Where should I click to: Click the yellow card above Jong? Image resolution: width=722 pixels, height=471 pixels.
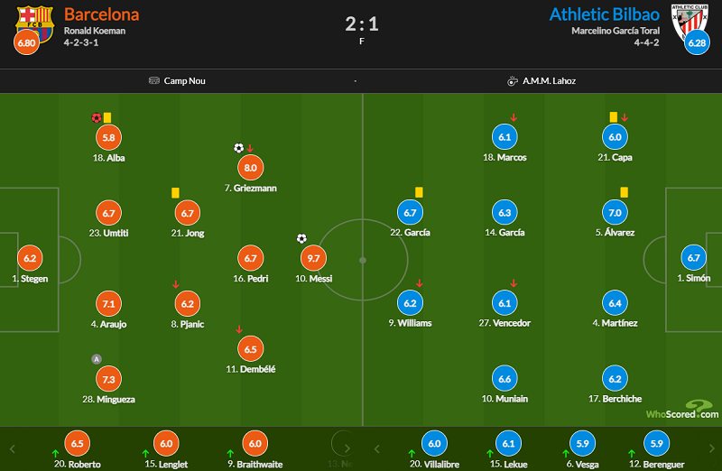(175, 192)
